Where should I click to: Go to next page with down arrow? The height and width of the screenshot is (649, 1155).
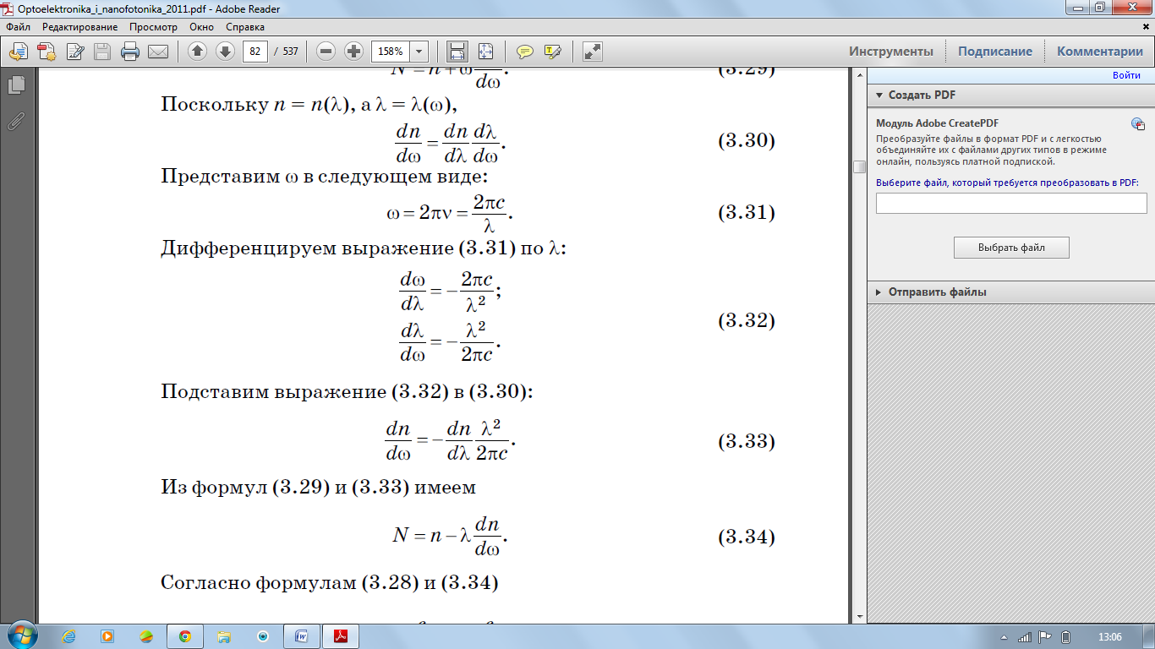click(225, 52)
